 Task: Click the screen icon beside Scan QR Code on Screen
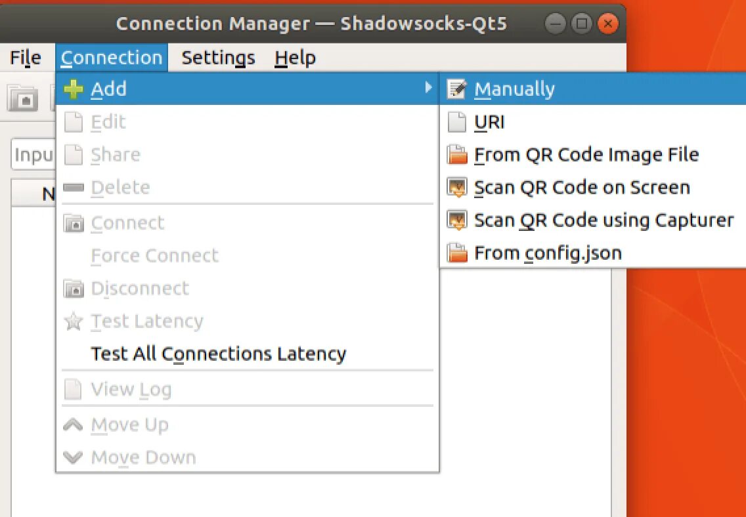point(457,188)
